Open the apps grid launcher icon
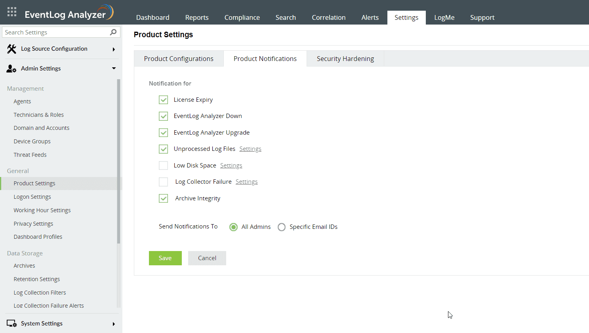Viewport: 589px width, 333px height. coord(12,12)
